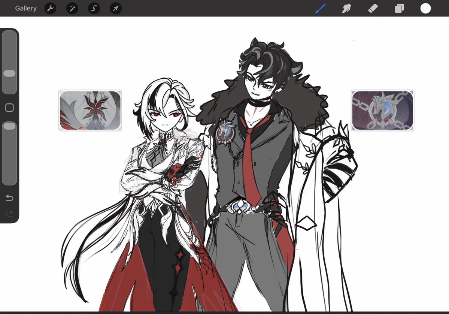Select the Smudge tool
The height and width of the screenshot is (314, 449).
[346, 8]
